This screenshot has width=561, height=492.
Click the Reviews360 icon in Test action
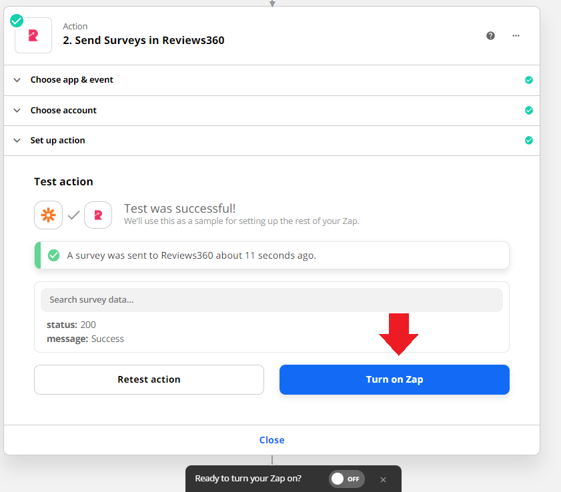click(98, 215)
